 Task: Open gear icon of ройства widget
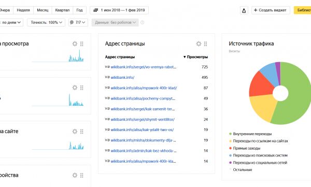(75, 175)
